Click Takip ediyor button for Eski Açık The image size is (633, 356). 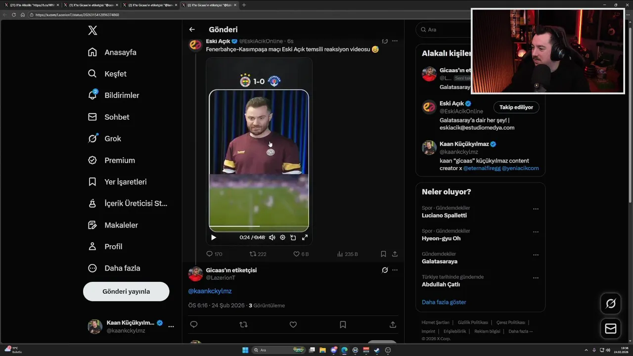[516, 107]
